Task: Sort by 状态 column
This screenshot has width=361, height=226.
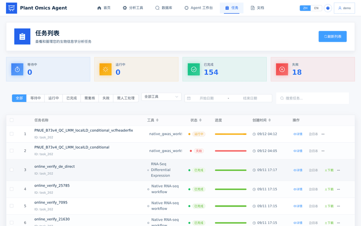Action: pyautogui.click(x=200, y=120)
